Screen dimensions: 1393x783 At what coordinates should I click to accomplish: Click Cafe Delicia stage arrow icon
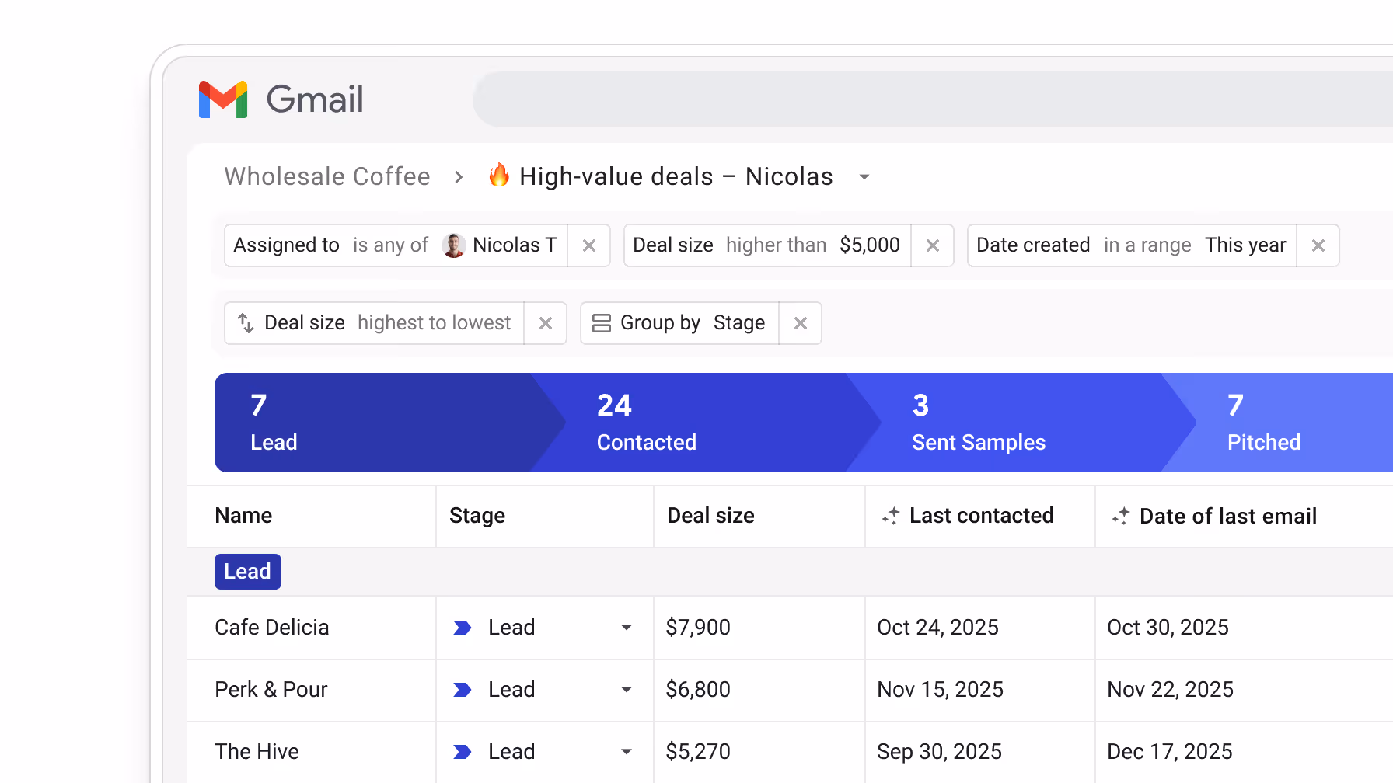463,628
